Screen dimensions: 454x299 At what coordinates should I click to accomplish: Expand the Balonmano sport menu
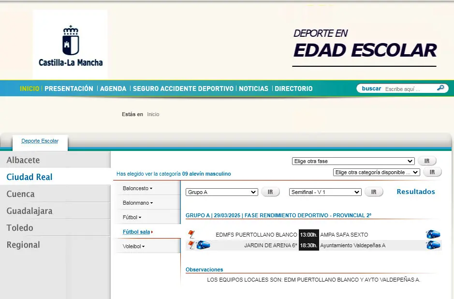coord(137,203)
